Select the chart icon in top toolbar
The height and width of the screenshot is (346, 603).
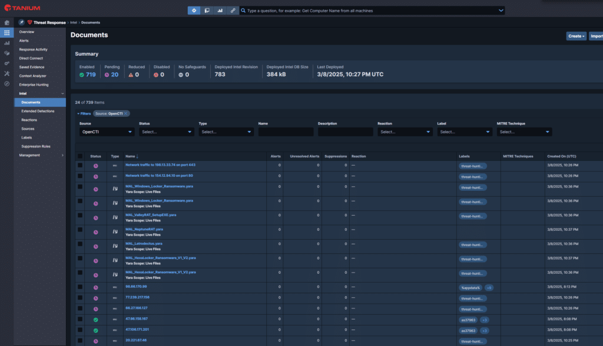pyautogui.click(x=220, y=11)
